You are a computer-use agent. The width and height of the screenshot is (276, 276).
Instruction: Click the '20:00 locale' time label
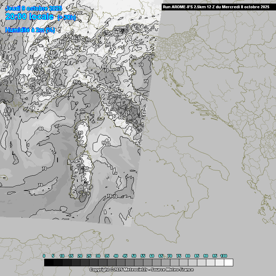pyautogui.click(x=29, y=17)
